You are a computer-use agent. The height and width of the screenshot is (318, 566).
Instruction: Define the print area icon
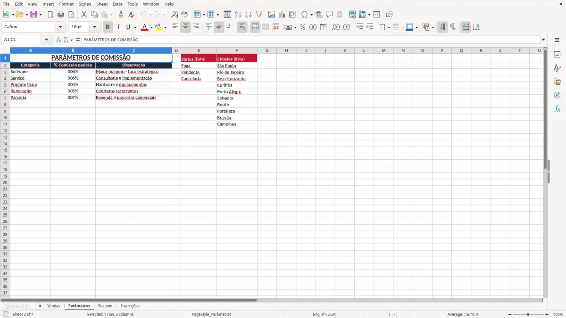352,15
